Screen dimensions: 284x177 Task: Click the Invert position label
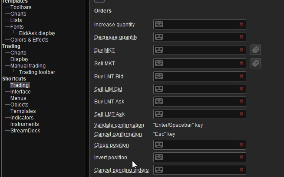(110, 158)
